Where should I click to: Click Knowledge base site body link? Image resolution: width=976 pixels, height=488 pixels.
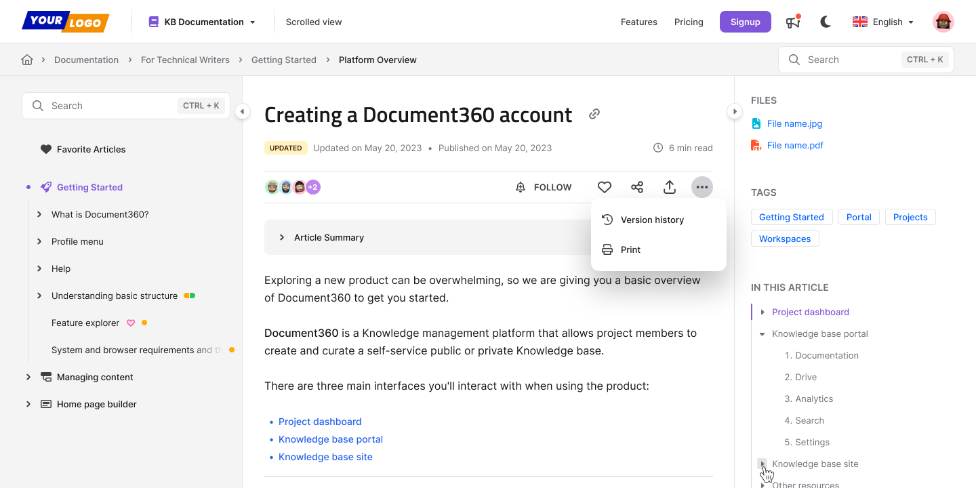click(x=325, y=457)
